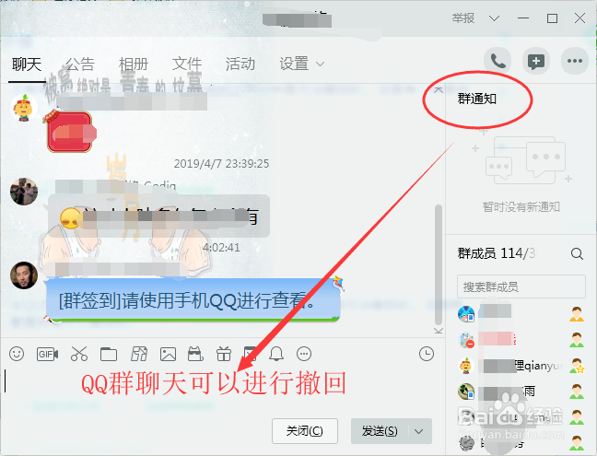Open the emoji face picker
The image size is (597, 456).
click(x=17, y=354)
